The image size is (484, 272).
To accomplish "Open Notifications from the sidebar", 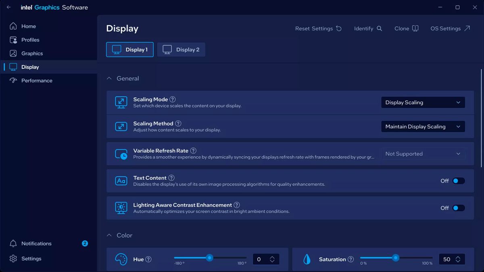I will [x=35, y=243].
